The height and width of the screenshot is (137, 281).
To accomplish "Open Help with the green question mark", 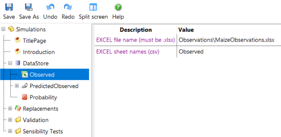I will tap(118, 7).
